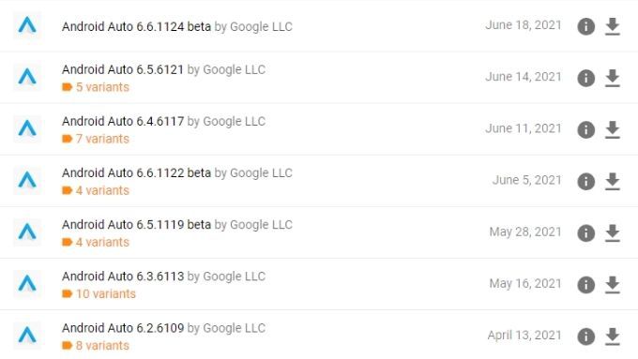Download Android Auto 6.6.1122 beta
This screenshot has height=359, width=638.
(613, 181)
